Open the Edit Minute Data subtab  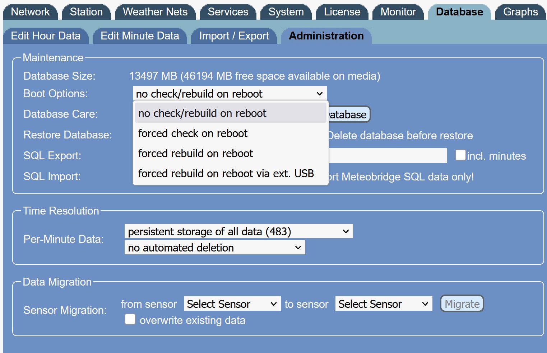click(140, 36)
